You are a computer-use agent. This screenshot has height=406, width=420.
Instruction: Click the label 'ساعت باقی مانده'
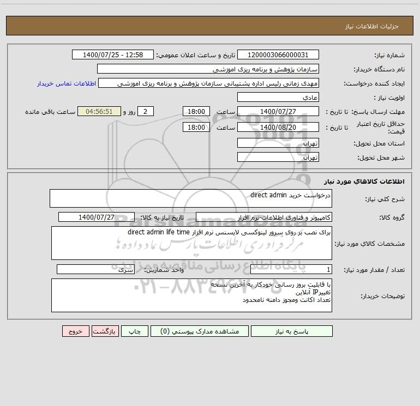[x=50, y=112]
